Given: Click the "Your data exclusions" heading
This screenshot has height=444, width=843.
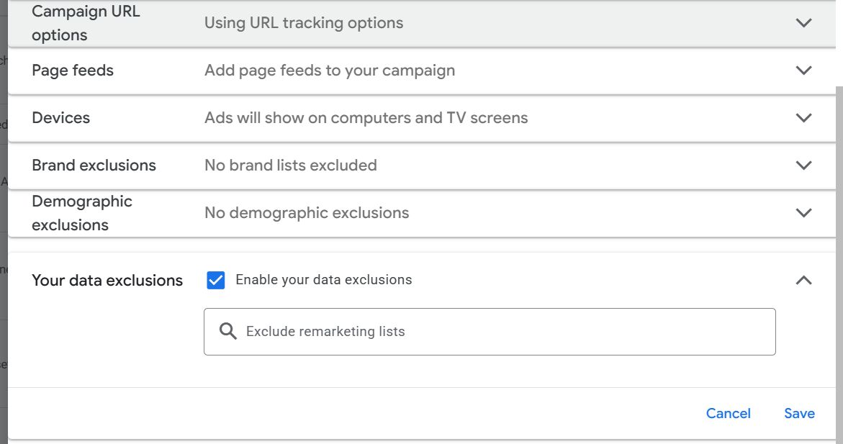Looking at the screenshot, I should tap(107, 280).
